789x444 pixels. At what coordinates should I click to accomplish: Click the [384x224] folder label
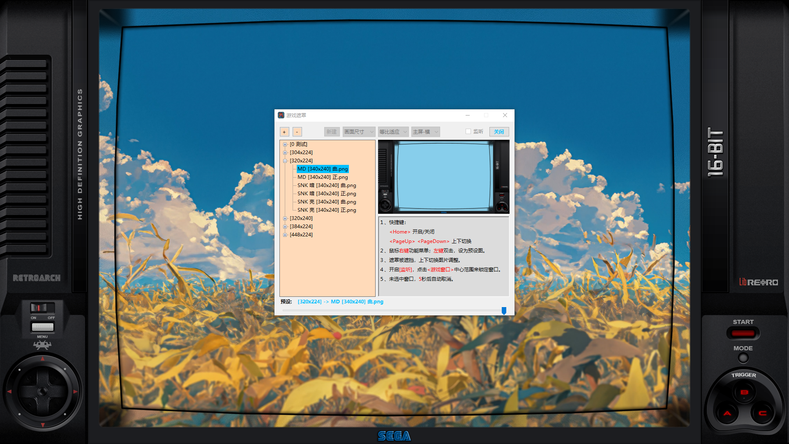pos(301,227)
